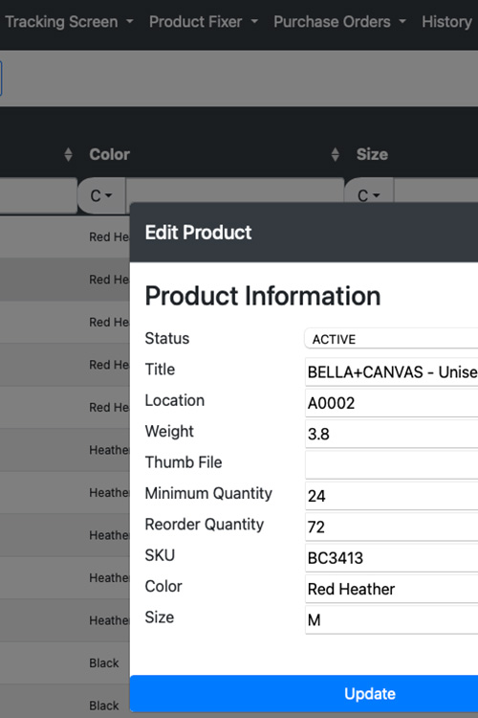Screen dimensions: 478x718
Task: Change the Status ACTIVE select box
Action: click(392, 339)
